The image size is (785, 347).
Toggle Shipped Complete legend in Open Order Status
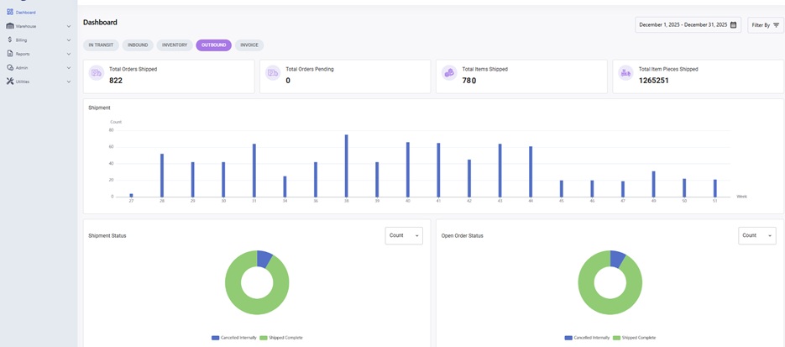tap(635, 338)
